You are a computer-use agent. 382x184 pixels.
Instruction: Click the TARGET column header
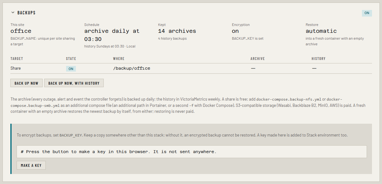click(x=17, y=59)
